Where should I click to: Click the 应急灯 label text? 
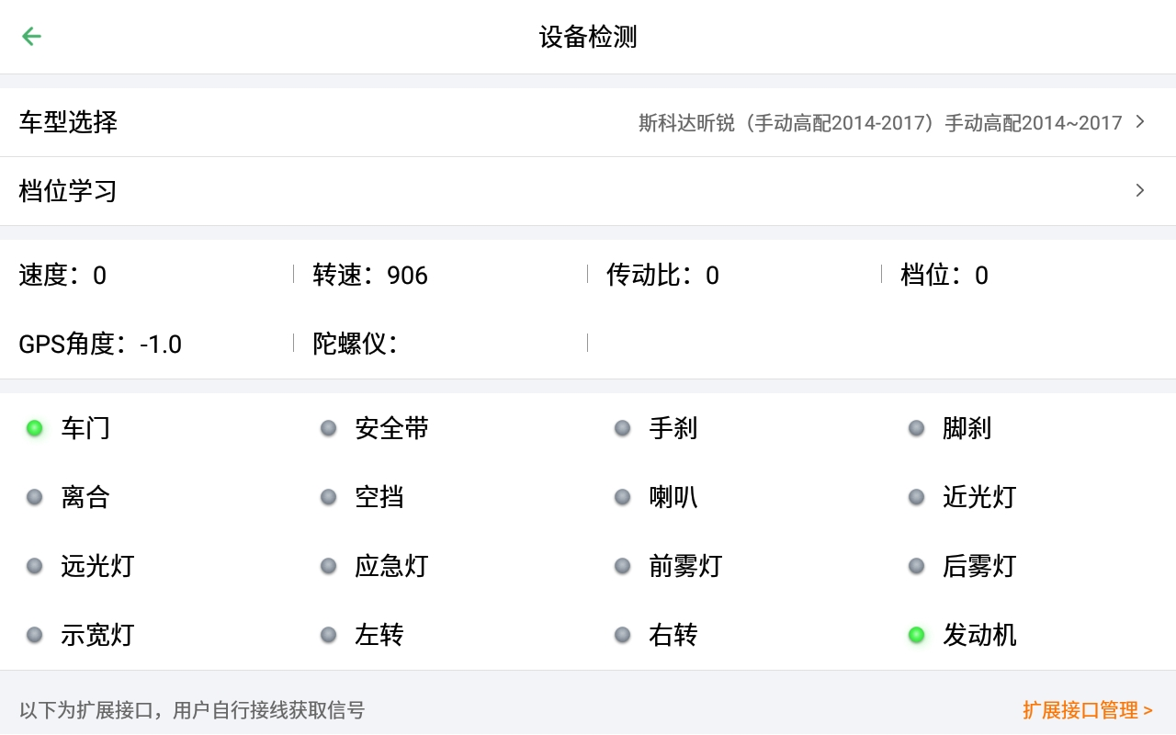392,566
